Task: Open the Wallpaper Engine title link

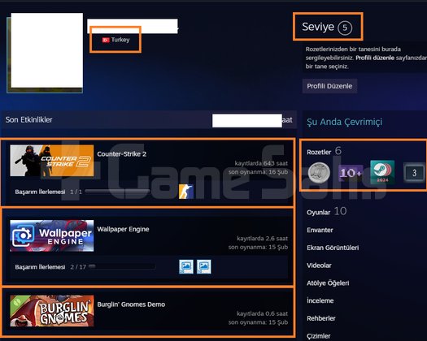Action: [123, 229]
